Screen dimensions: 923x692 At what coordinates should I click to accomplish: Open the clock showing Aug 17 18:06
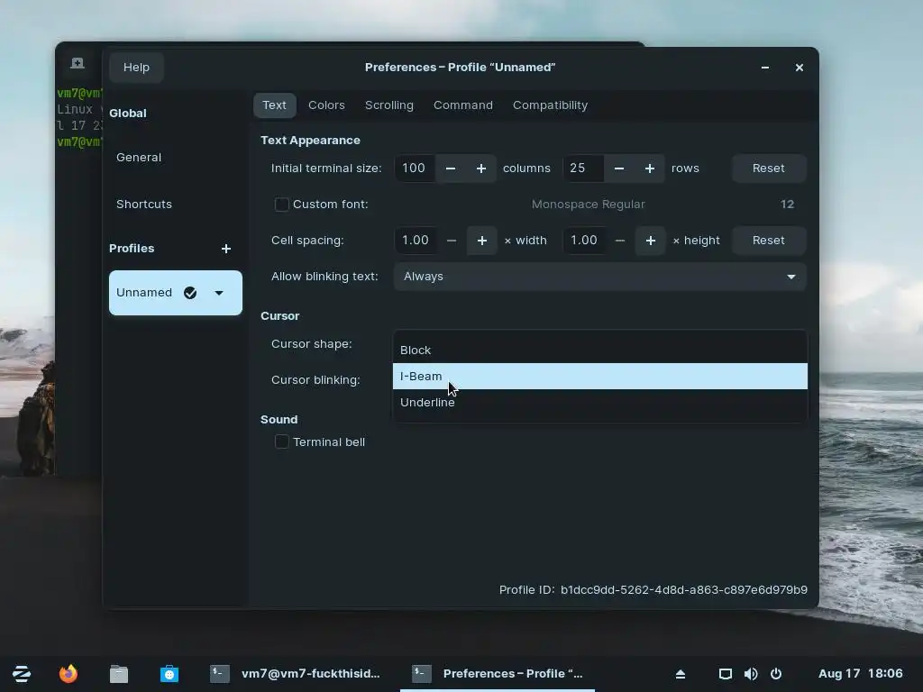point(860,674)
